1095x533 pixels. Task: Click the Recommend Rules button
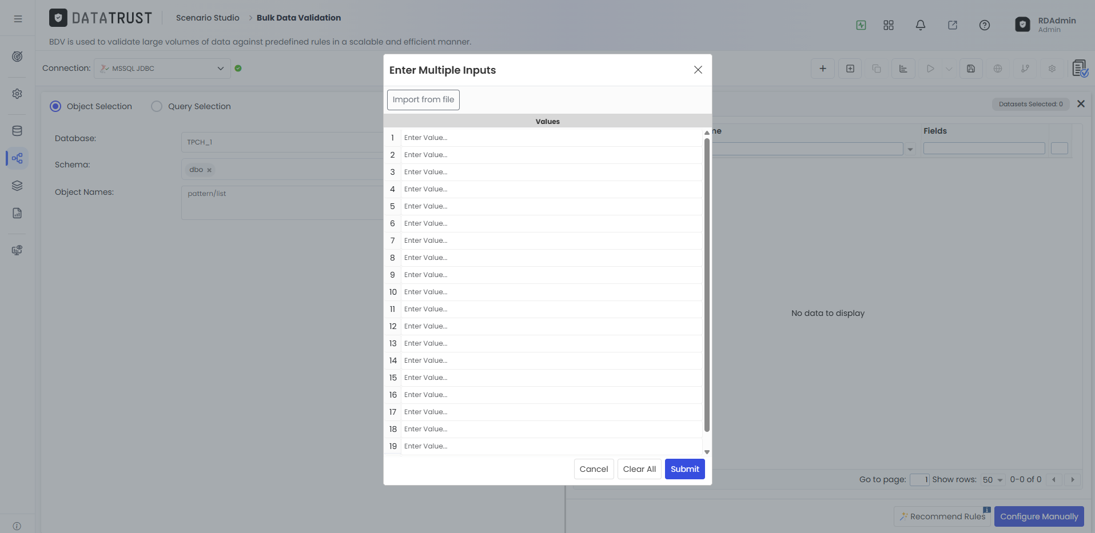942,516
